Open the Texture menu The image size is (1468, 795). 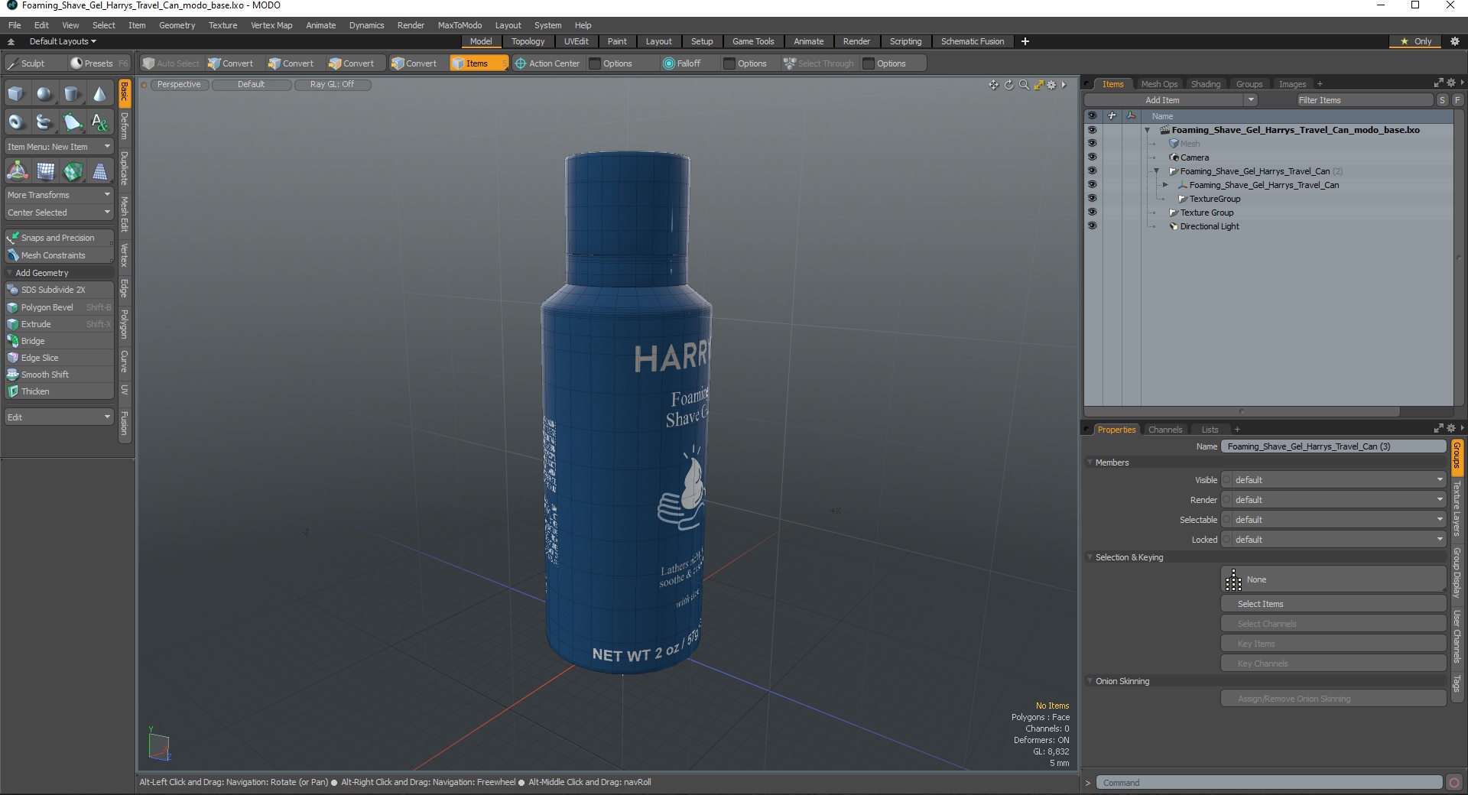pyautogui.click(x=222, y=25)
